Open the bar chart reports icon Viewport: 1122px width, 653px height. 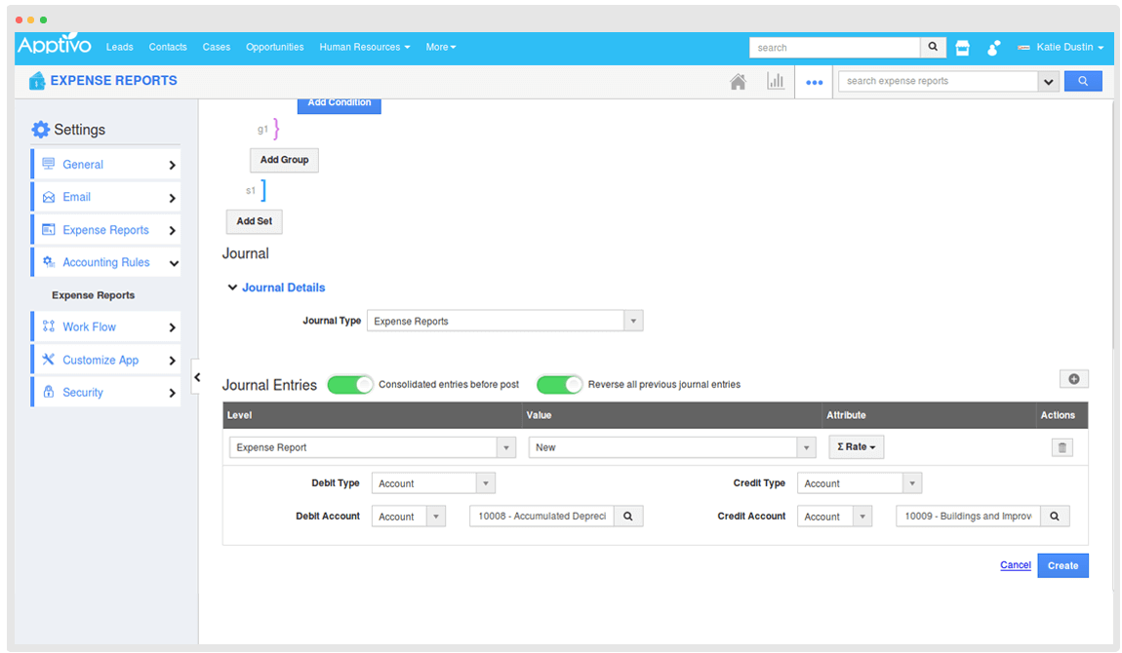coord(776,82)
